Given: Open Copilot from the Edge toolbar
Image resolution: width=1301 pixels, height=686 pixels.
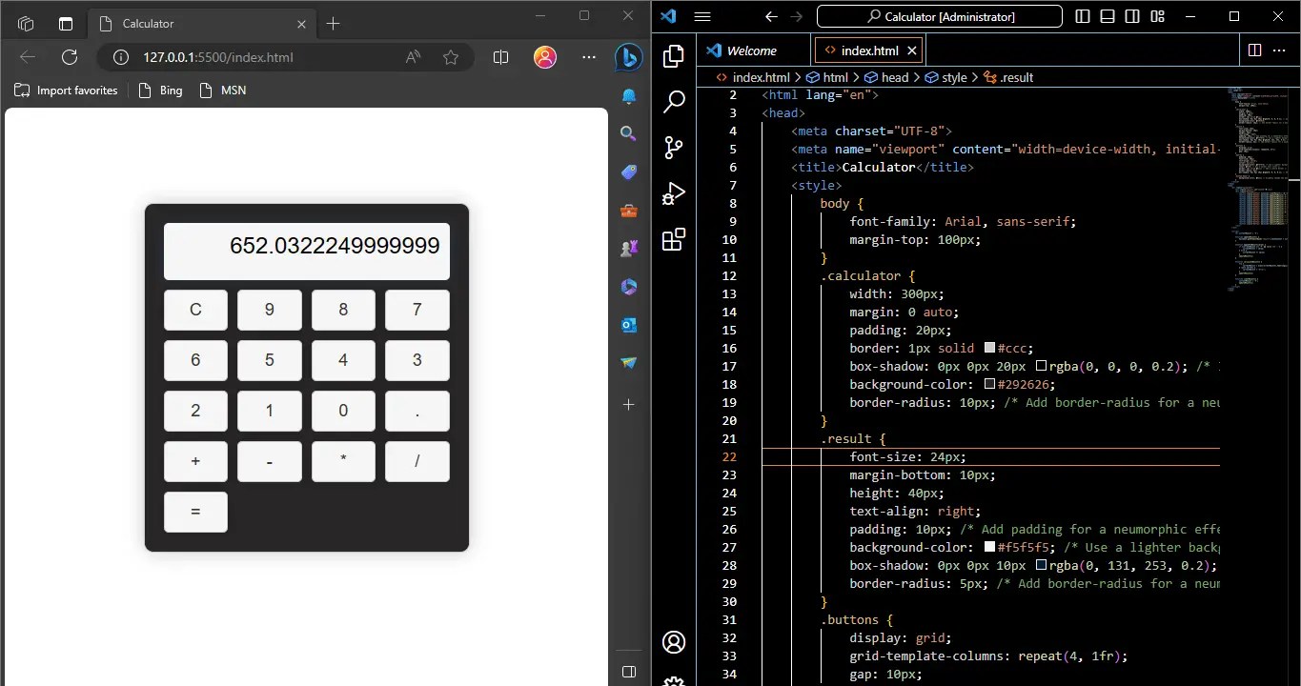Looking at the screenshot, I should [628, 57].
